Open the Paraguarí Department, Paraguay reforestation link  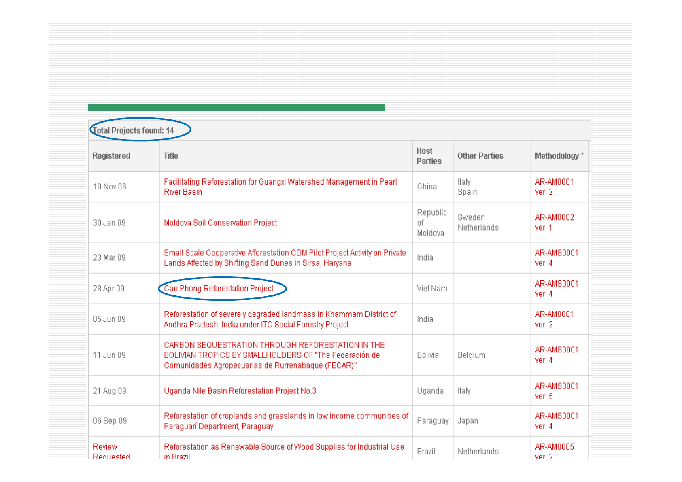pyautogui.click(x=286, y=421)
